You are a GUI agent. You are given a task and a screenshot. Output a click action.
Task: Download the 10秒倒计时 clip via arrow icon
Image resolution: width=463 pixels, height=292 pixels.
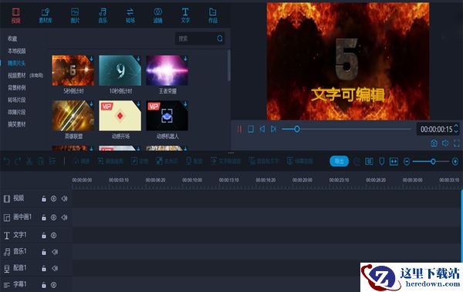pyautogui.click(x=138, y=59)
